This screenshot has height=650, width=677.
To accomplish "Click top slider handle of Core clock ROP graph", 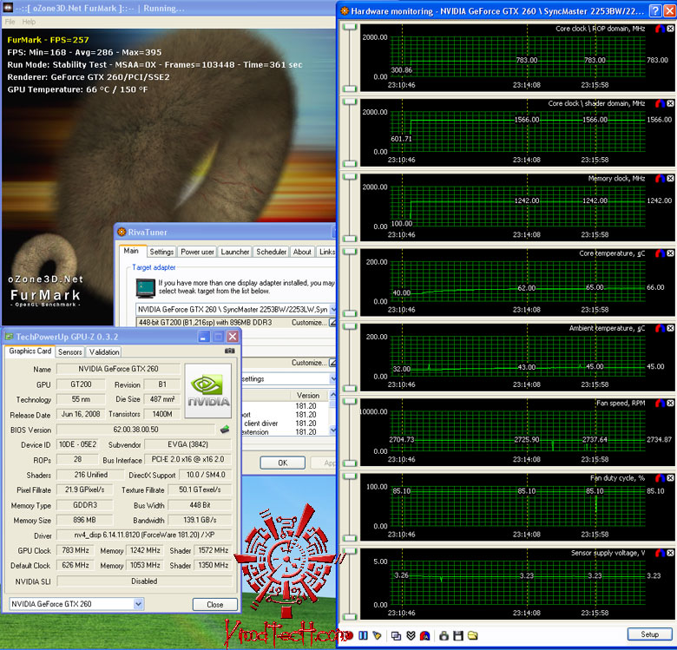I will coord(349,27).
